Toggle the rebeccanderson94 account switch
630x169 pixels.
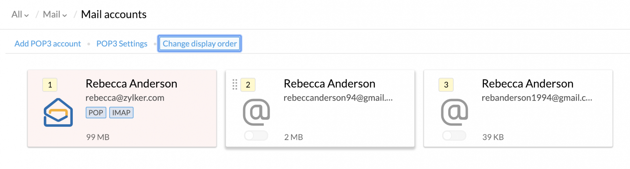point(256,136)
